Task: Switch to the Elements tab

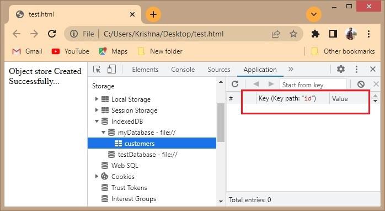Action: point(145,70)
